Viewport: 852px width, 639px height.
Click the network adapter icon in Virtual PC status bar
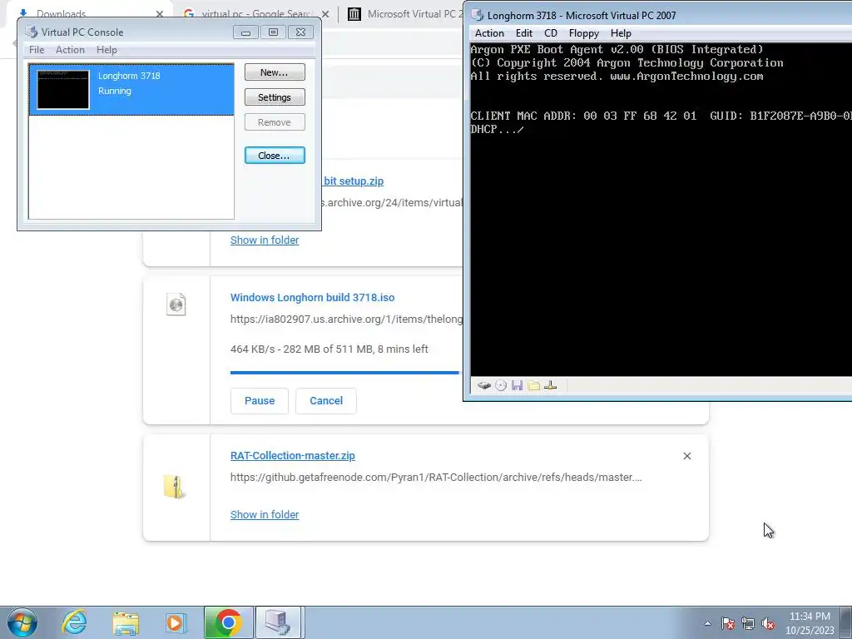coord(551,386)
